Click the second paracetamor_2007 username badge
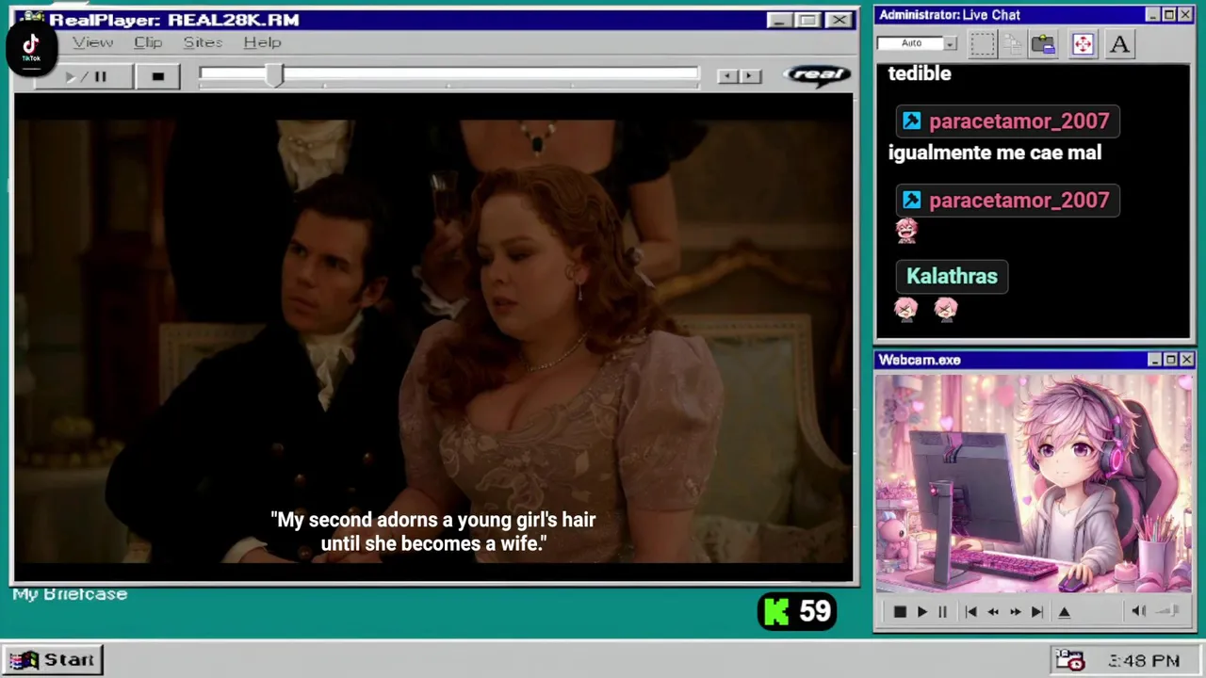The width and height of the screenshot is (1206, 678). [1007, 201]
